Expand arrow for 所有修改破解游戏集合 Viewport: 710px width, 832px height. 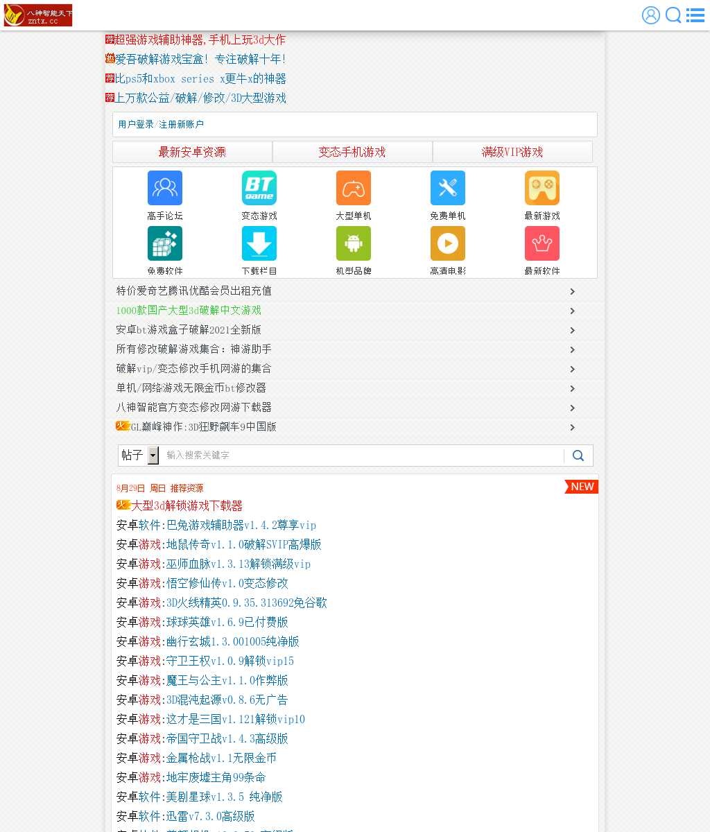tap(573, 349)
